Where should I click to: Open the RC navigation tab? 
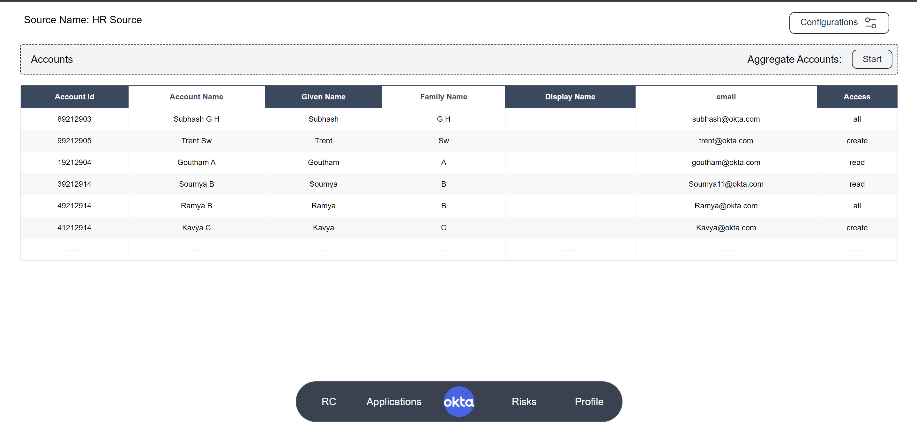329,402
